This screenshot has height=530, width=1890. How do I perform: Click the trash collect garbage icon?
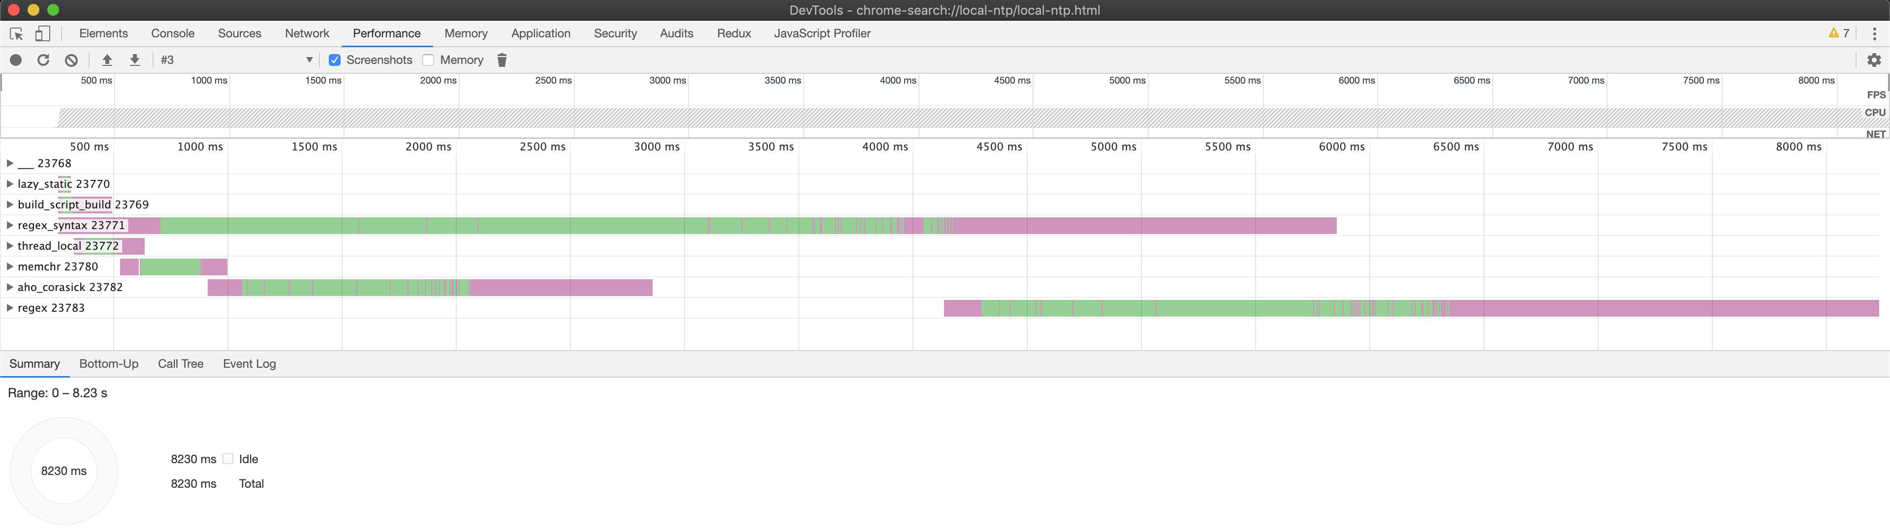502,60
